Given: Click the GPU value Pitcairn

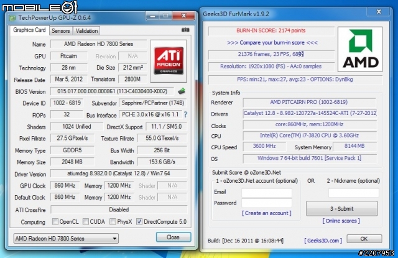Looking at the screenshot, I should click(x=69, y=56).
